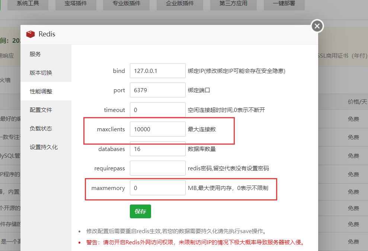Click the 最大连接数 description text
This screenshot has width=368, height=251.
(x=202, y=129)
